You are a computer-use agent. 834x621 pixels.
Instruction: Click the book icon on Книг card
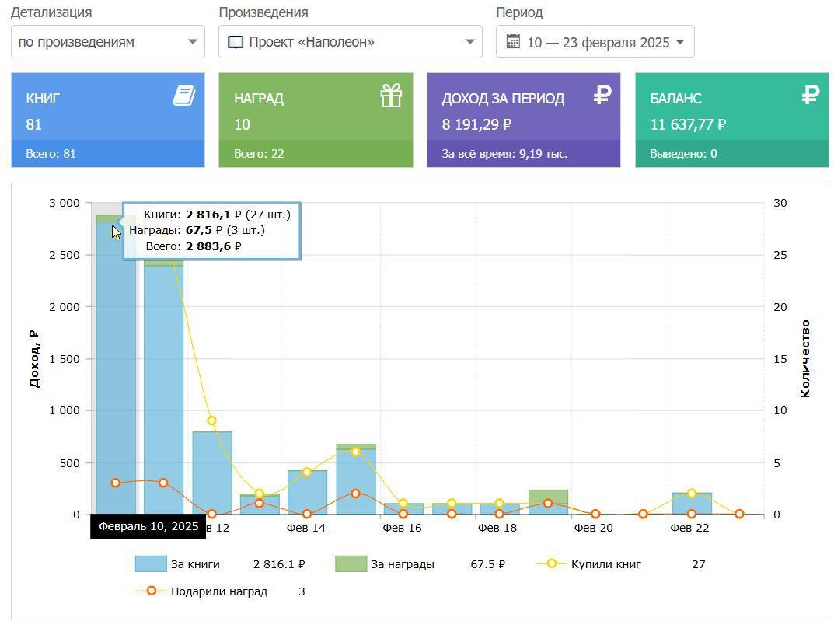click(x=183, y=96)
